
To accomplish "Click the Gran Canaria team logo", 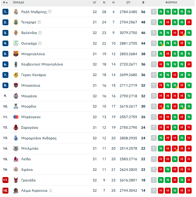I will (16, 75).
